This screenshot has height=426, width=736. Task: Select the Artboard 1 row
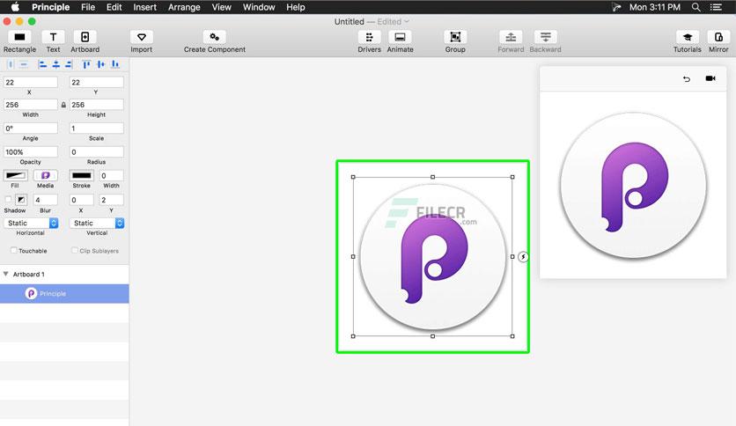[x=64, y=274]
